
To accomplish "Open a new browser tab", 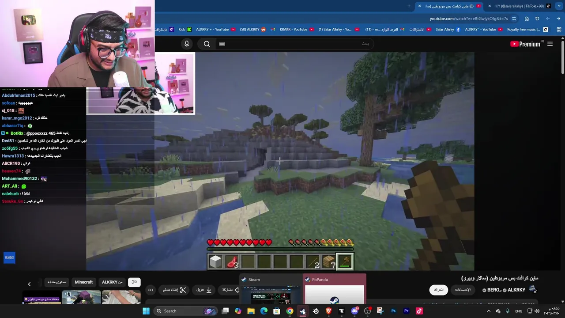I will [x=409, y=6].
